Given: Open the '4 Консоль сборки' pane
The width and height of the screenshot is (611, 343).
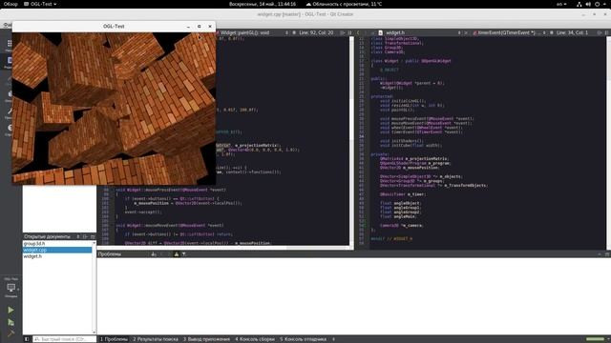Looking at the screenshot, I should pos(255,339).
